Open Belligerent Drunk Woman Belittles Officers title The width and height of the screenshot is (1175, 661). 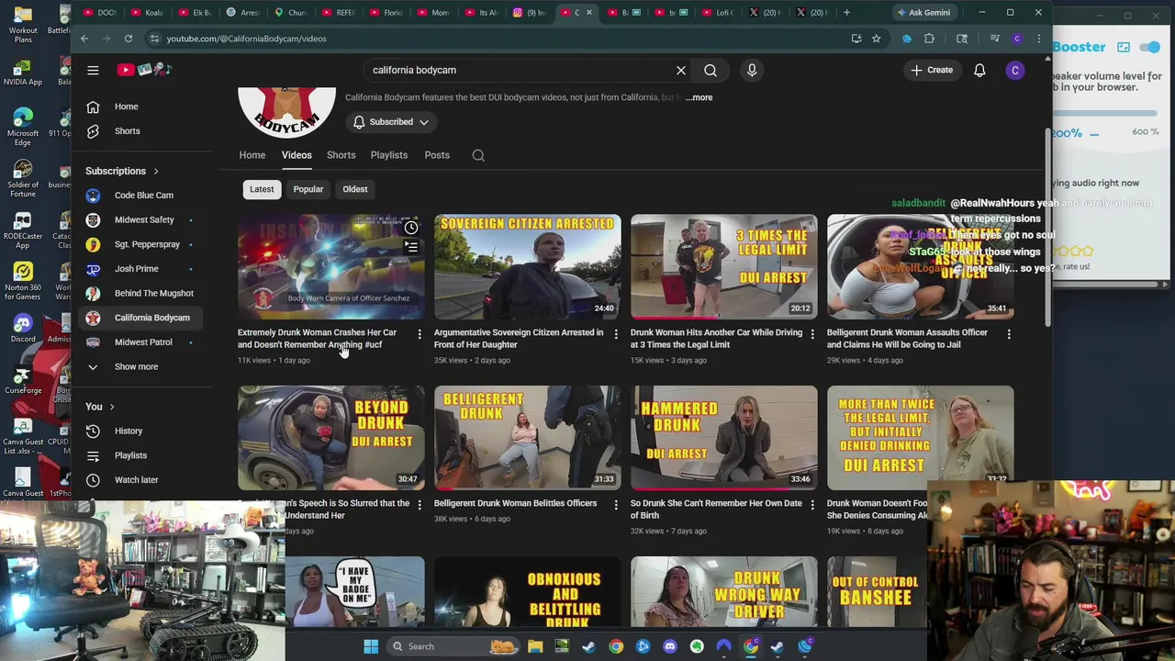515,503
